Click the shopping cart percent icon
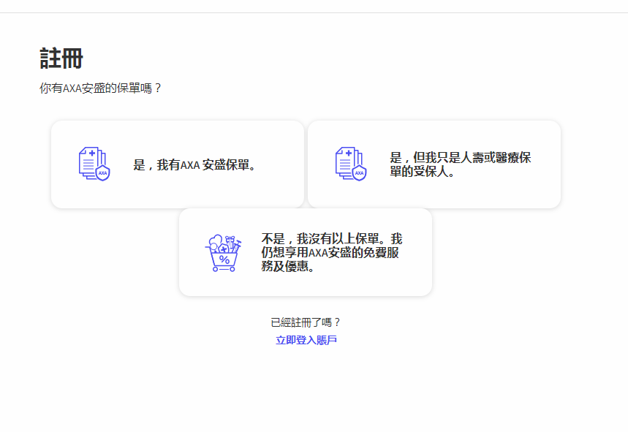 pos(223,253)
